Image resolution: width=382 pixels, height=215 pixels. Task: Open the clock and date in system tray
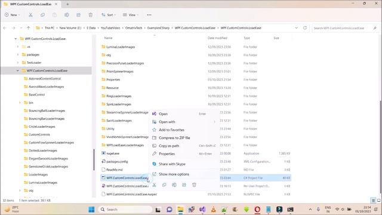tap(363, 210)
